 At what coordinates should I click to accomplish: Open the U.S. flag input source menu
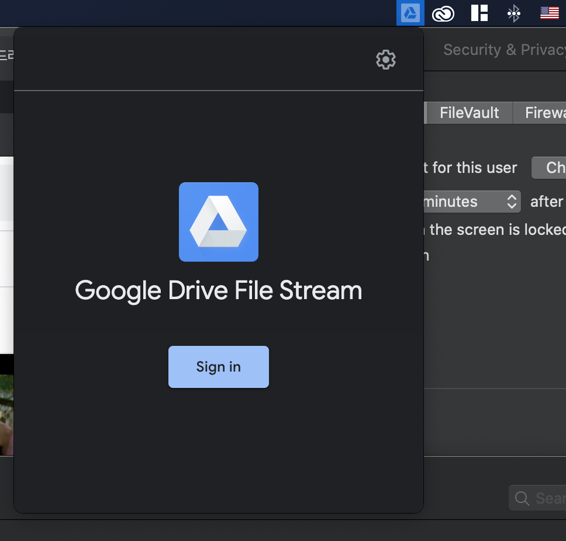[550, 13]
